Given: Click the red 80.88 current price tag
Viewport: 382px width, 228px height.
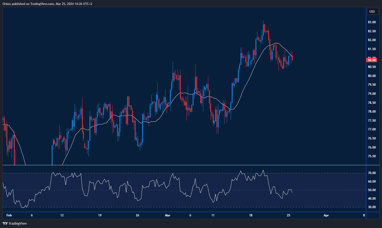Looking at the screenshot, I should coord(372,60).
